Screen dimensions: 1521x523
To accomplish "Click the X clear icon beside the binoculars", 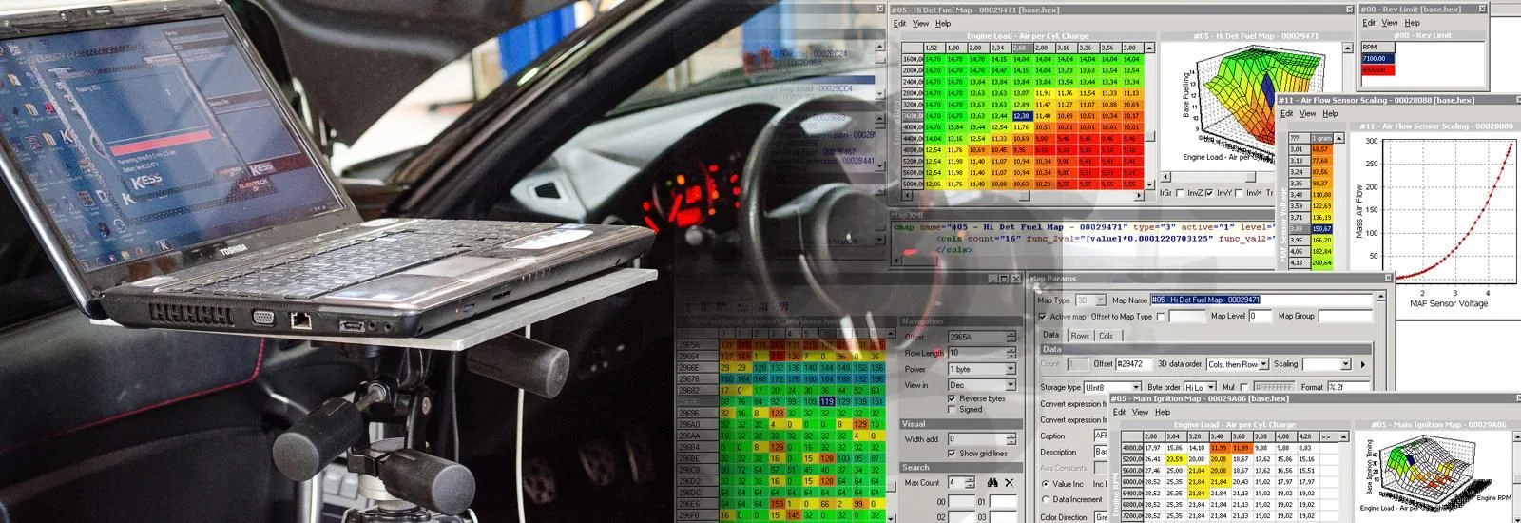I will pos(1010,483).
